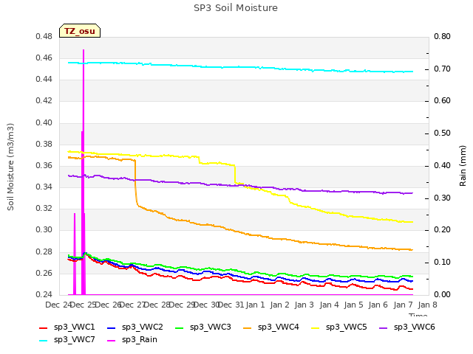Select sp3_VWC7 legend label
This screenshot has width=473, height=354.
tap(74, 340)
